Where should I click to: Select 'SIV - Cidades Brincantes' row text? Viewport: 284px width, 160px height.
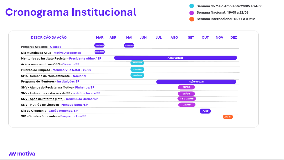coord(54,116)
